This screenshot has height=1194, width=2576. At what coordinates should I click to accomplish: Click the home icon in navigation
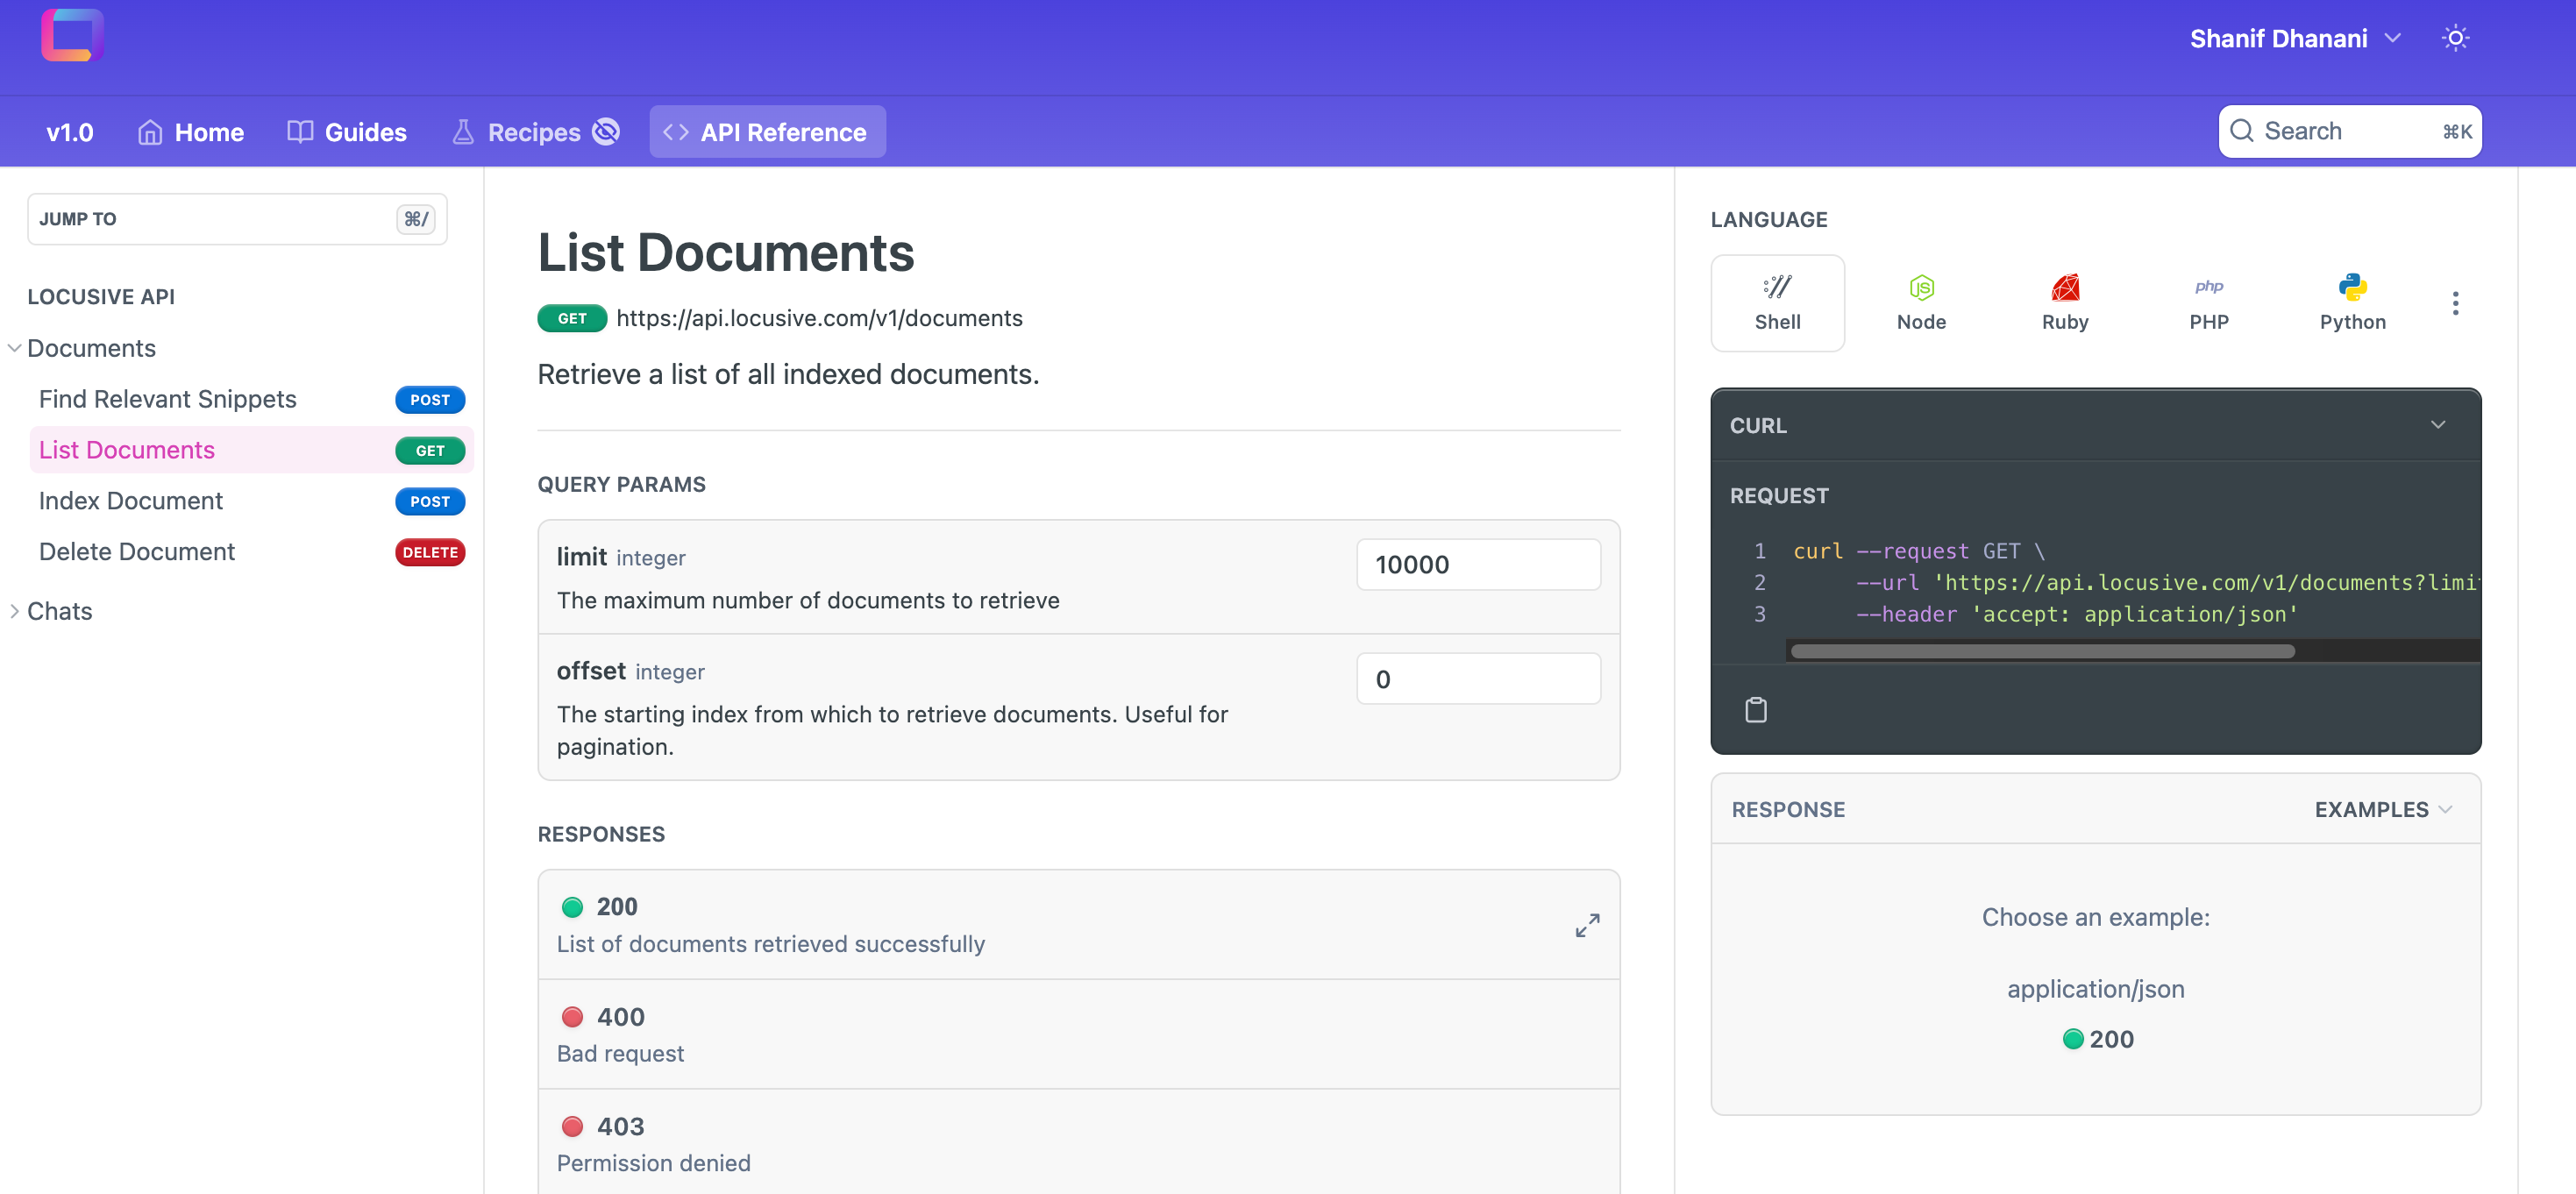pos(150,132)
